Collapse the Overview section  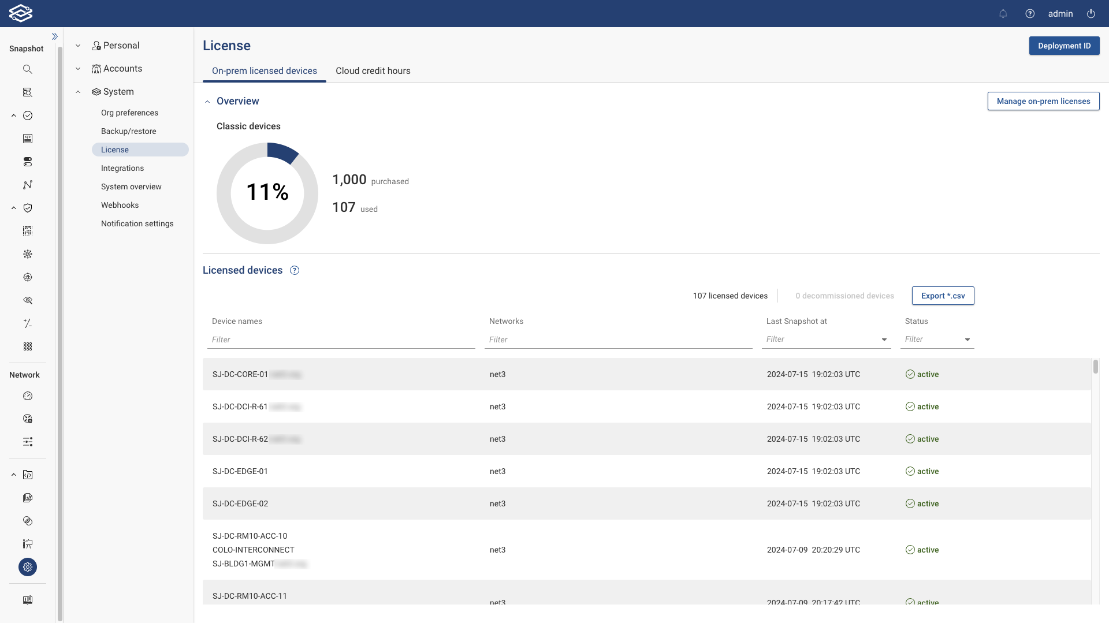coord(207,102)
